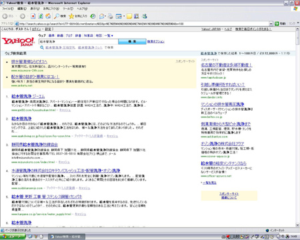The width and height of the screenshot is (300, 240).
Task: Go back with the IE Back arrow
Action: tap(5, 16)
